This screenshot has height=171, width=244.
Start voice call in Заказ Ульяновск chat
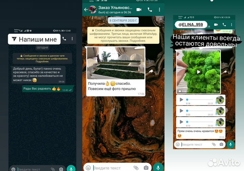point(149,10)
